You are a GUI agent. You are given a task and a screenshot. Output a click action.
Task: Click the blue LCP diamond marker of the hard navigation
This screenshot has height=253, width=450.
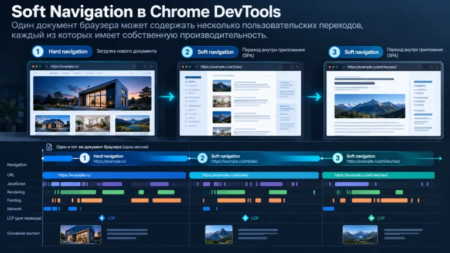(x=101, y=218)
